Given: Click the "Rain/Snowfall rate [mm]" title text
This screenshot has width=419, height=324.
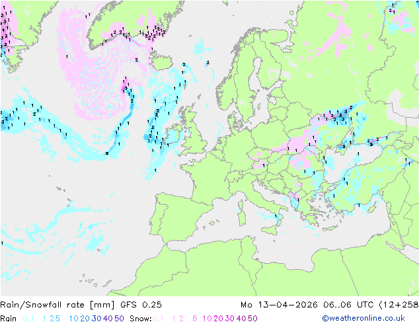Looking at the screenshot, I should click(57, 305).
